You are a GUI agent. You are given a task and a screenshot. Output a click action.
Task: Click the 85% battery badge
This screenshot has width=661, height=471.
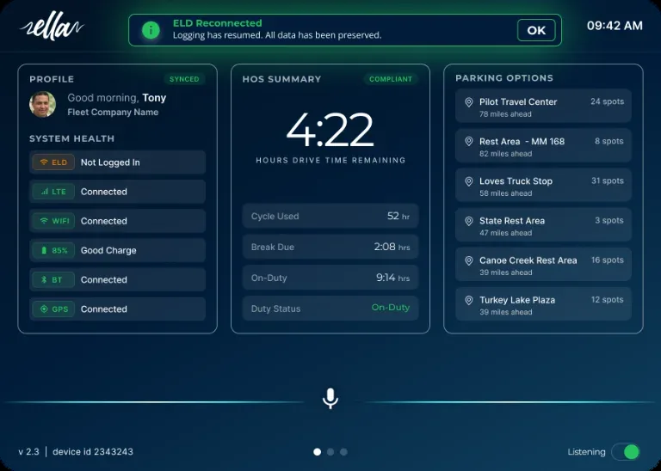pos(53,250)
